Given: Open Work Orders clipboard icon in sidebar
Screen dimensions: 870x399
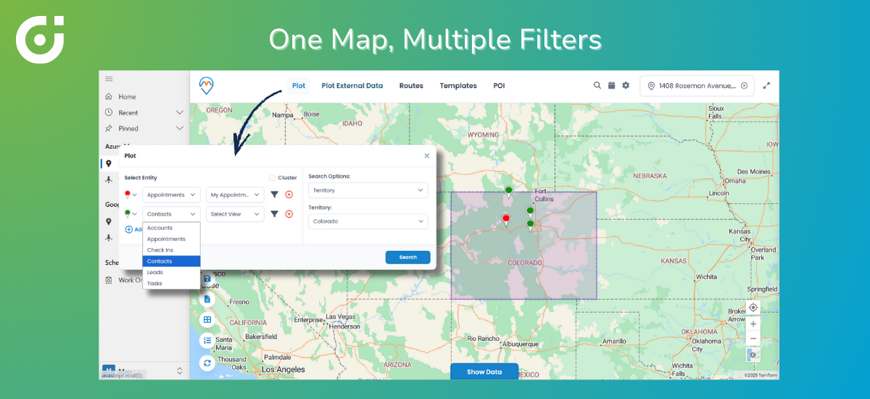Looking at the screenshot, I should tap(109, 280).
